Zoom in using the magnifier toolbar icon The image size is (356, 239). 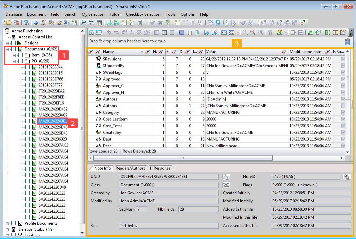pyautogui.click(x=245, y=32)
